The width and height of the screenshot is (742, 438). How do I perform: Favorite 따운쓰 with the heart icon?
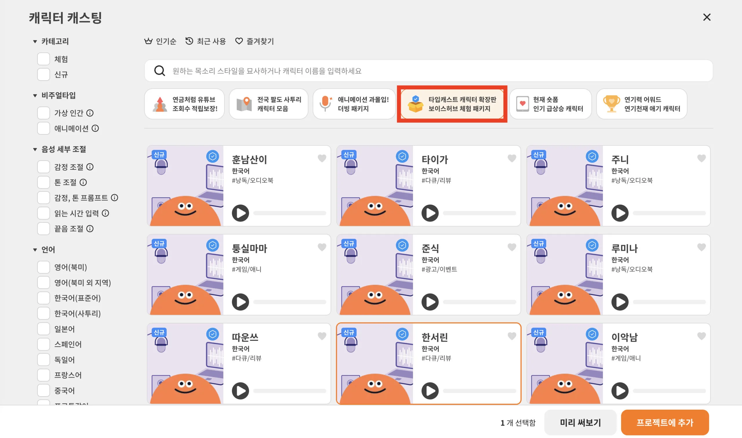322,336
